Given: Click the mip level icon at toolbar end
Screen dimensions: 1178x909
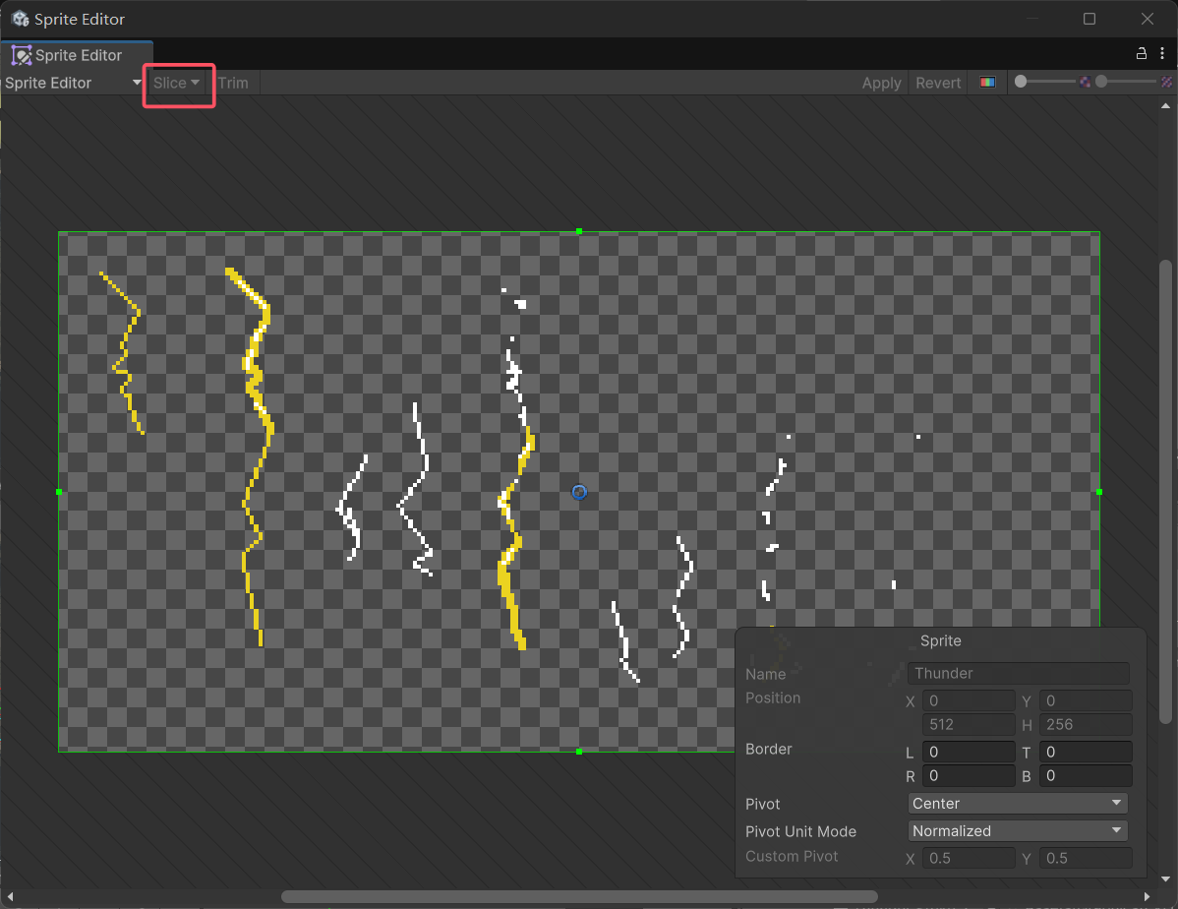Looking at the screenshot, I should click(x=1167, y=82).
